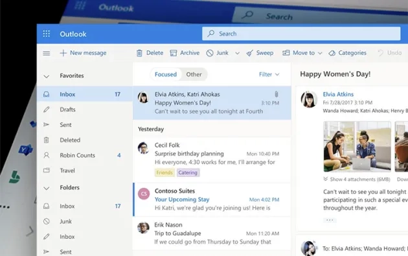Select the purple Catering category tag
The width and height of the screenshot is (408, 256).
[x=188, y=172]
